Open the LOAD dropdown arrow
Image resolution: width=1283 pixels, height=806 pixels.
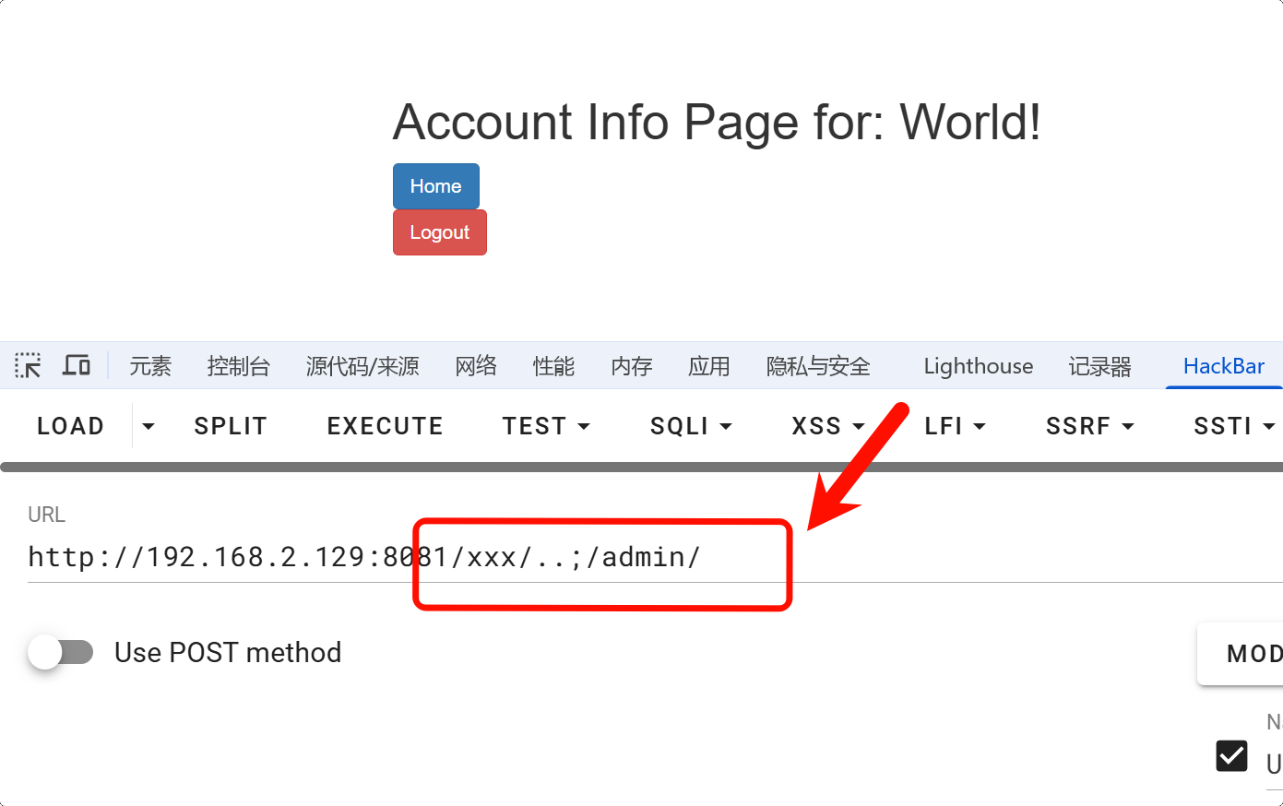tap(148, 426)
